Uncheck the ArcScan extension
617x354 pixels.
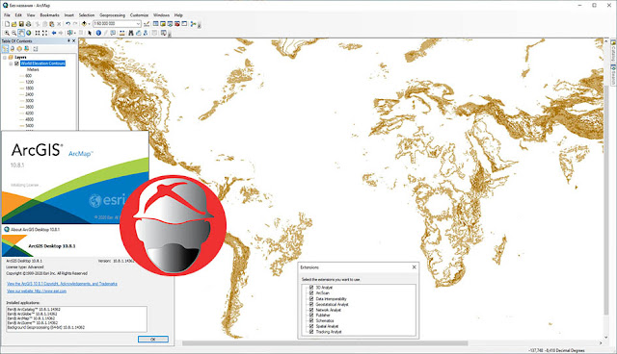coord(311,292)
